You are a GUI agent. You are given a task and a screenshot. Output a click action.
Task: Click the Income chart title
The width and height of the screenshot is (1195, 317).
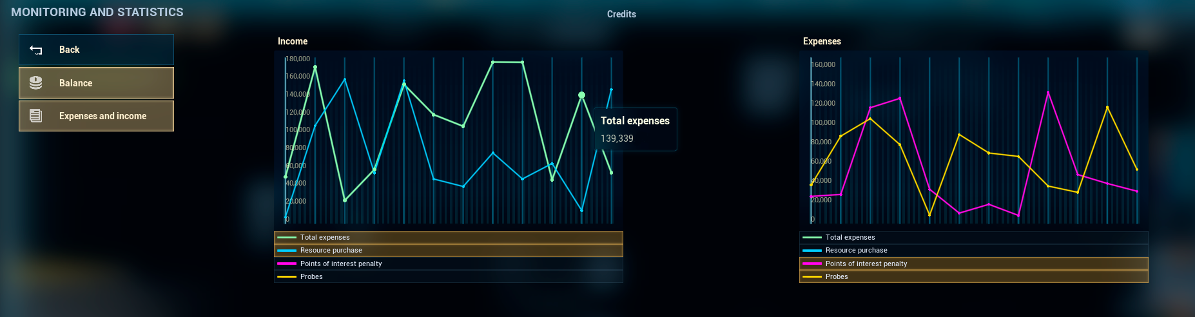point(293,41)
